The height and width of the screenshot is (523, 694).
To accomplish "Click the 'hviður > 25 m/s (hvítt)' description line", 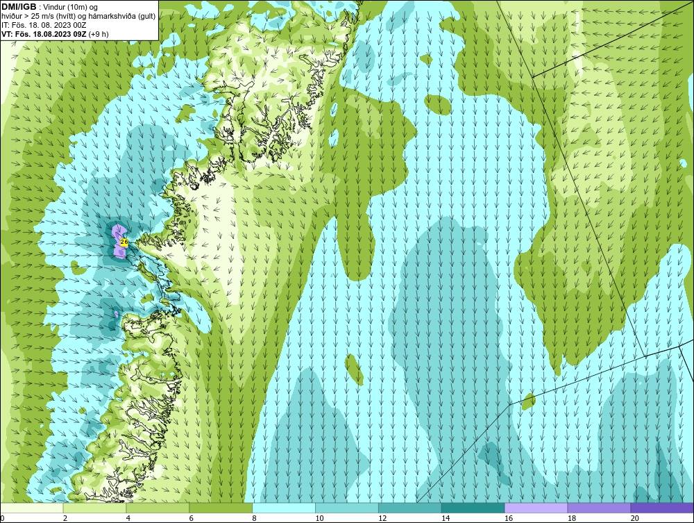I will coord(78,17).
